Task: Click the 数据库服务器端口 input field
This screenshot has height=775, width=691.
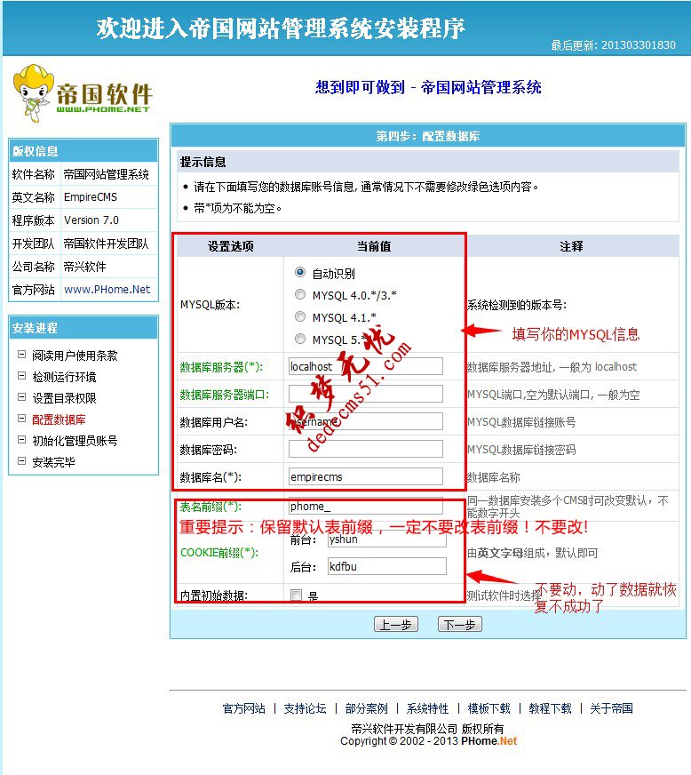Action: point(366,394)
